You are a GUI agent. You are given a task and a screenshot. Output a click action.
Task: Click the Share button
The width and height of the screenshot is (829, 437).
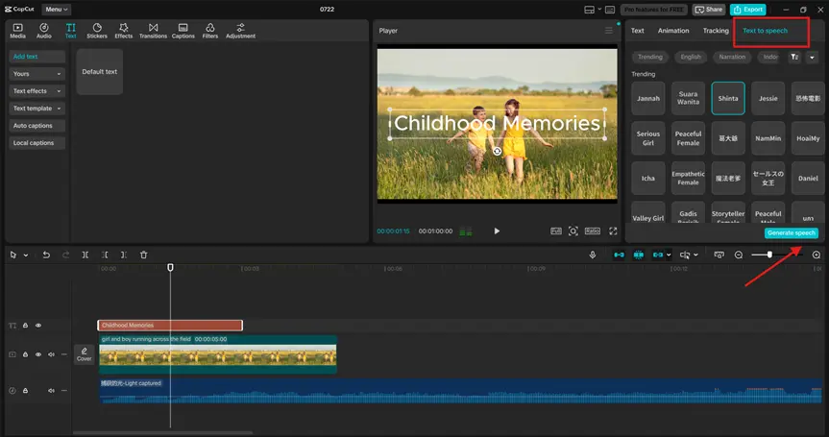709,10
